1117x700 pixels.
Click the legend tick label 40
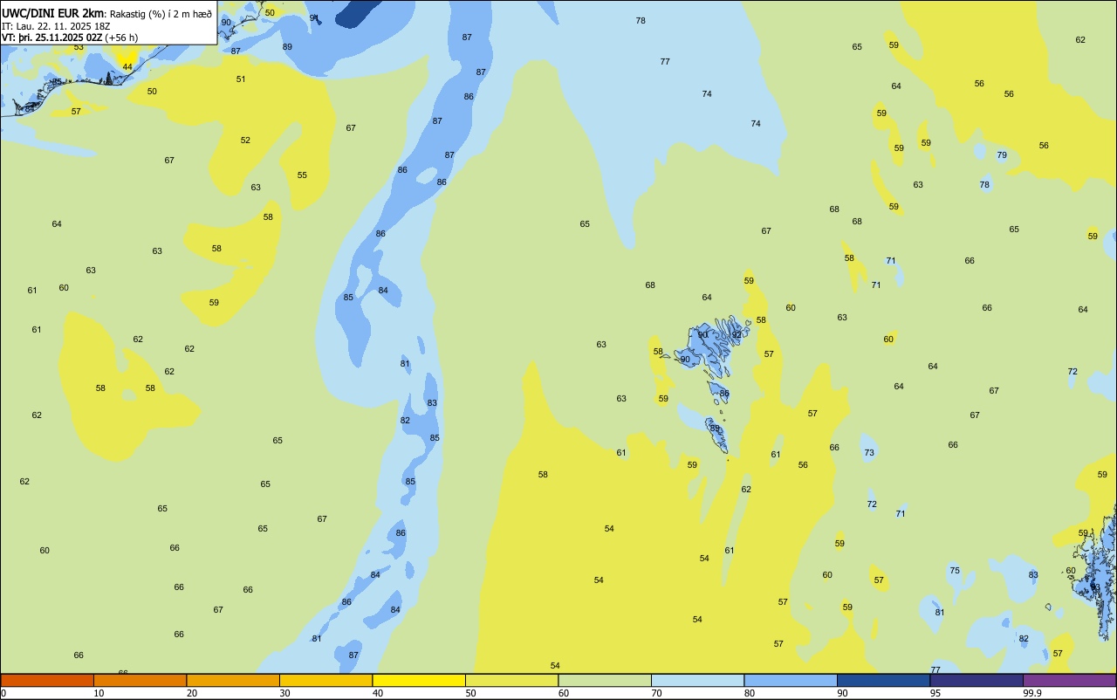pyautogui.click(x=378, y=693)
